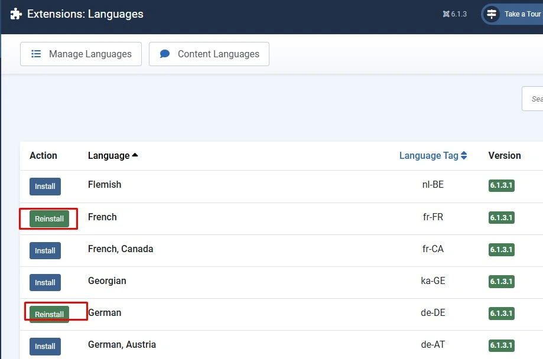Click the French, Canada version badge
The width and height of the screenshot is (543, 359).
pyautogui.click(x=502, y=250)
